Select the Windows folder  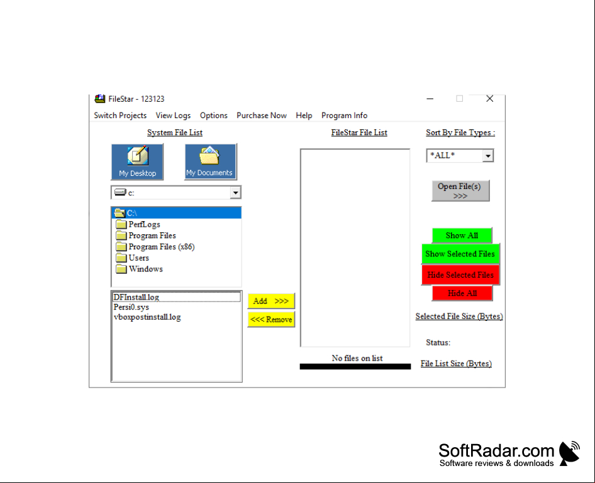[x=139, y=269]
